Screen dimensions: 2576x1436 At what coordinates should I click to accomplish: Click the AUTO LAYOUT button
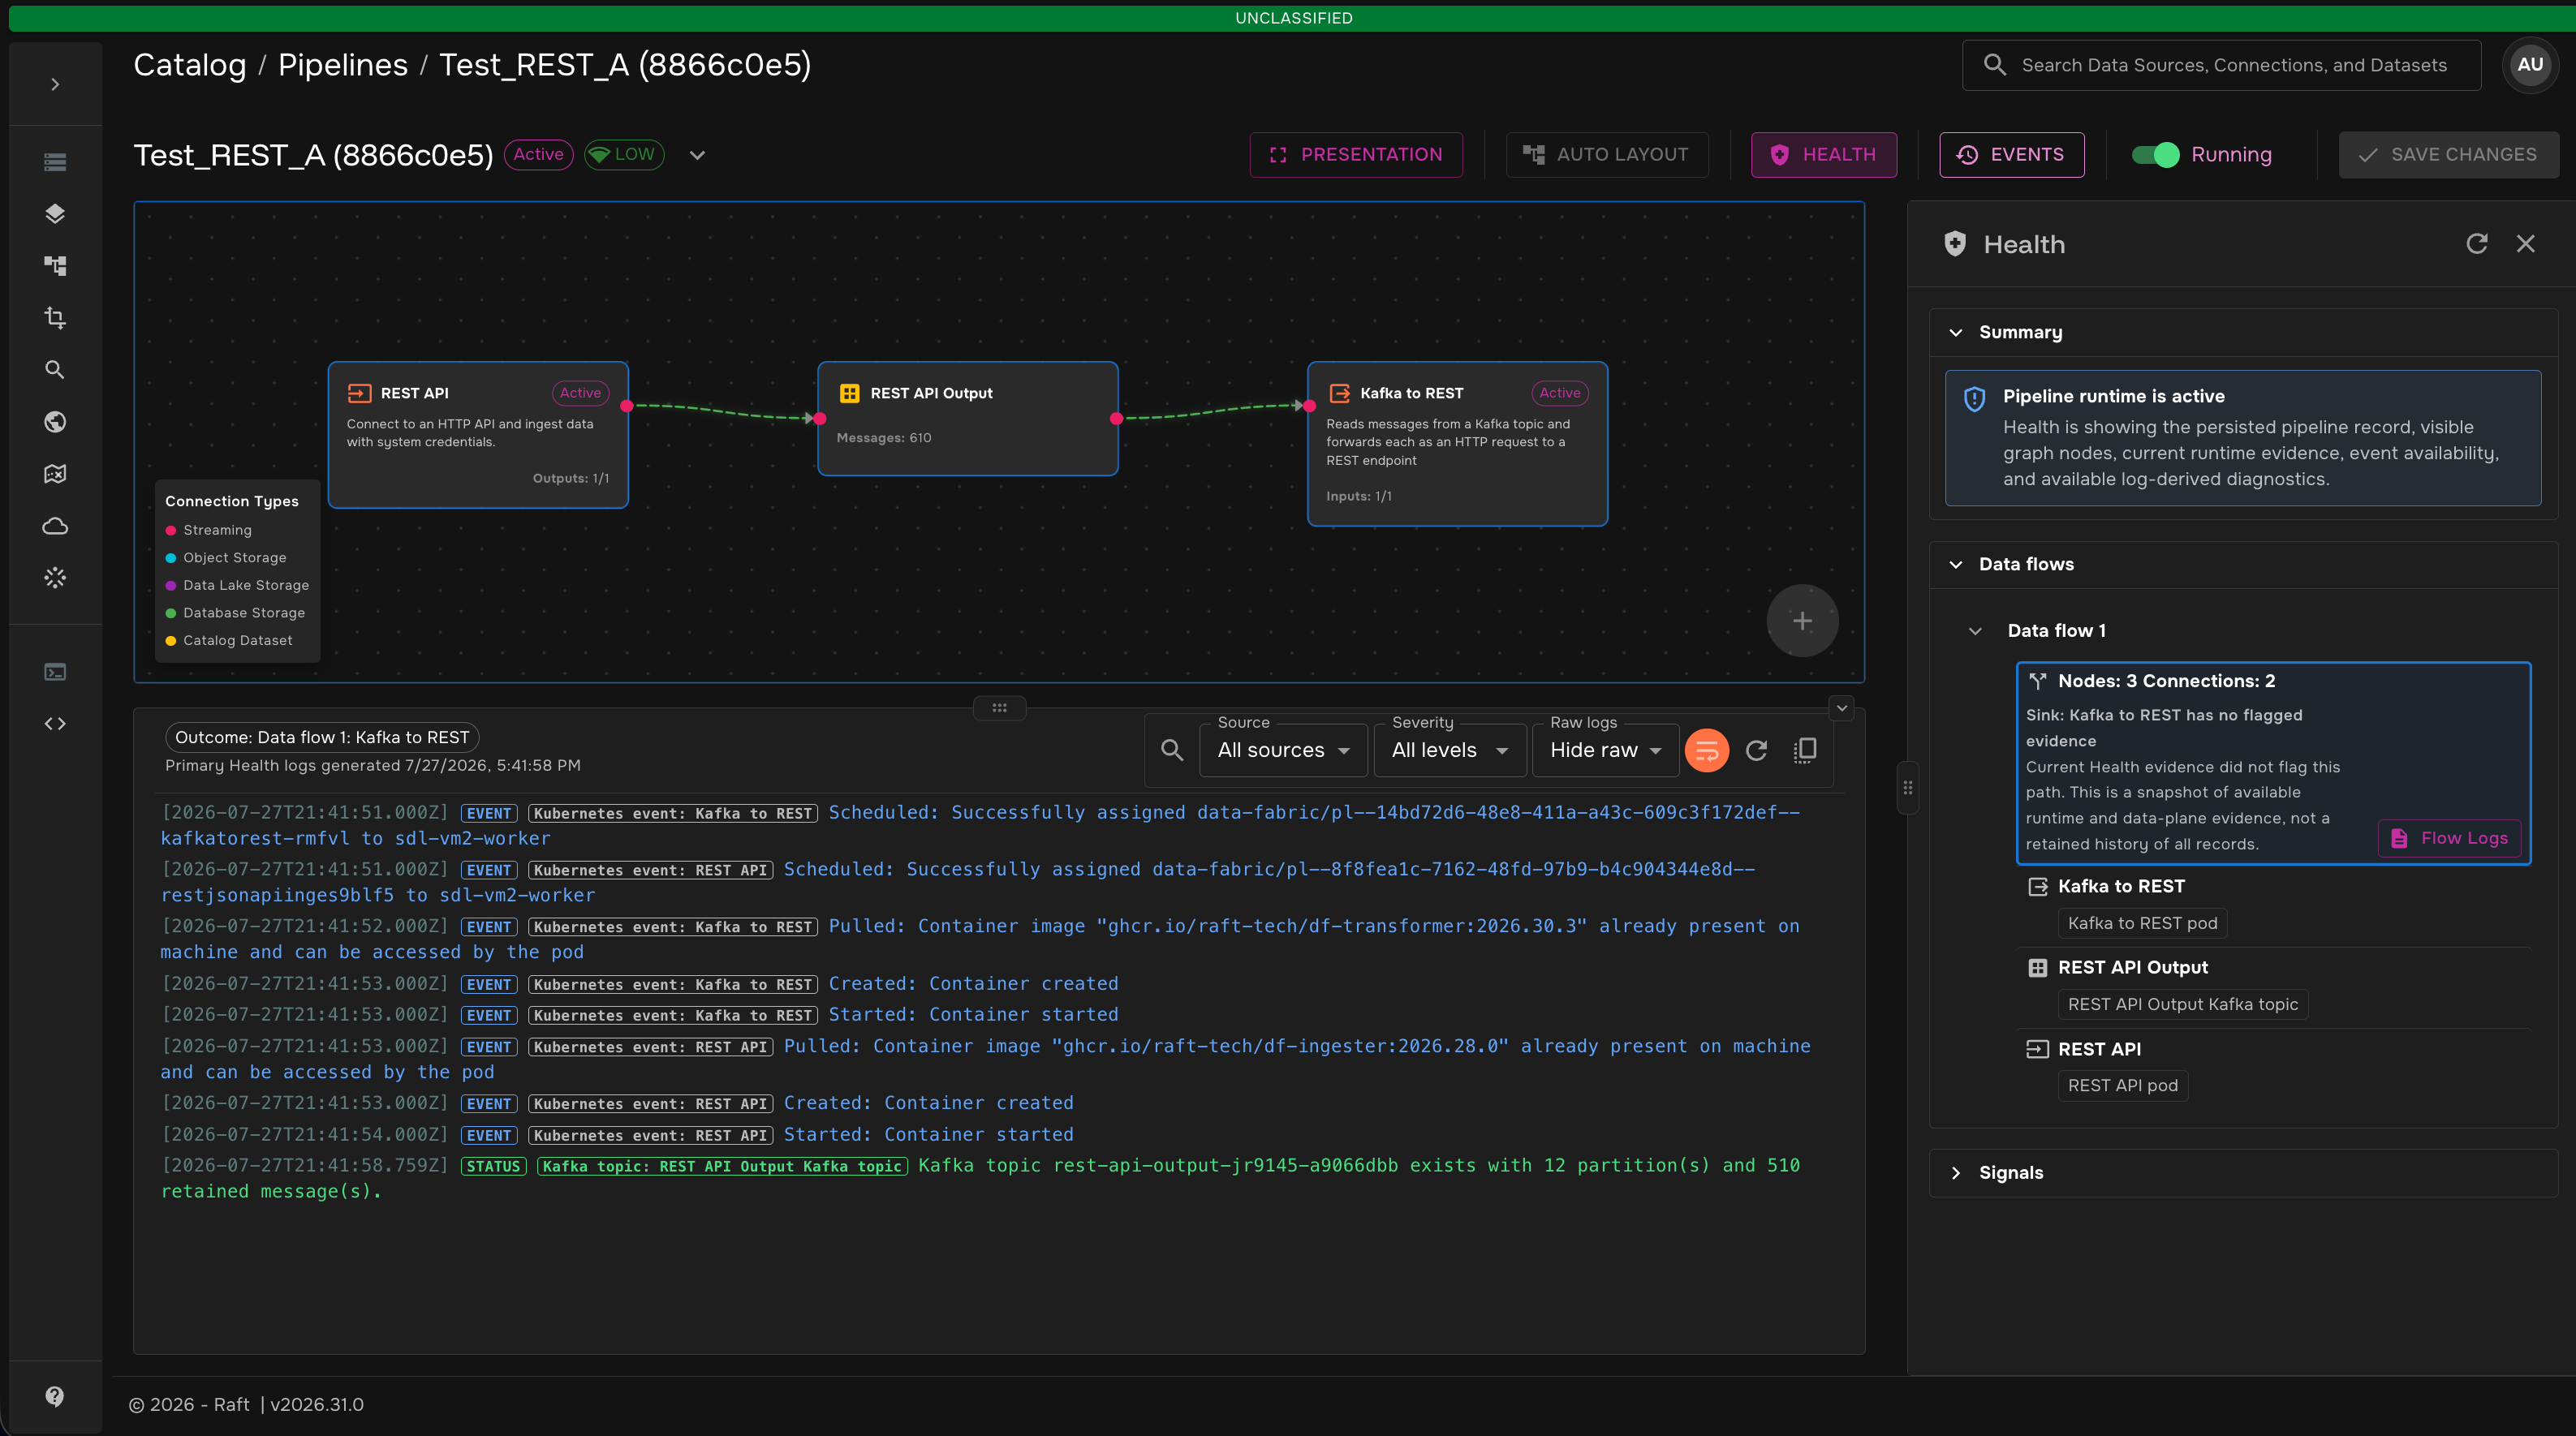pyautogui.click(x=1607, y=155)
